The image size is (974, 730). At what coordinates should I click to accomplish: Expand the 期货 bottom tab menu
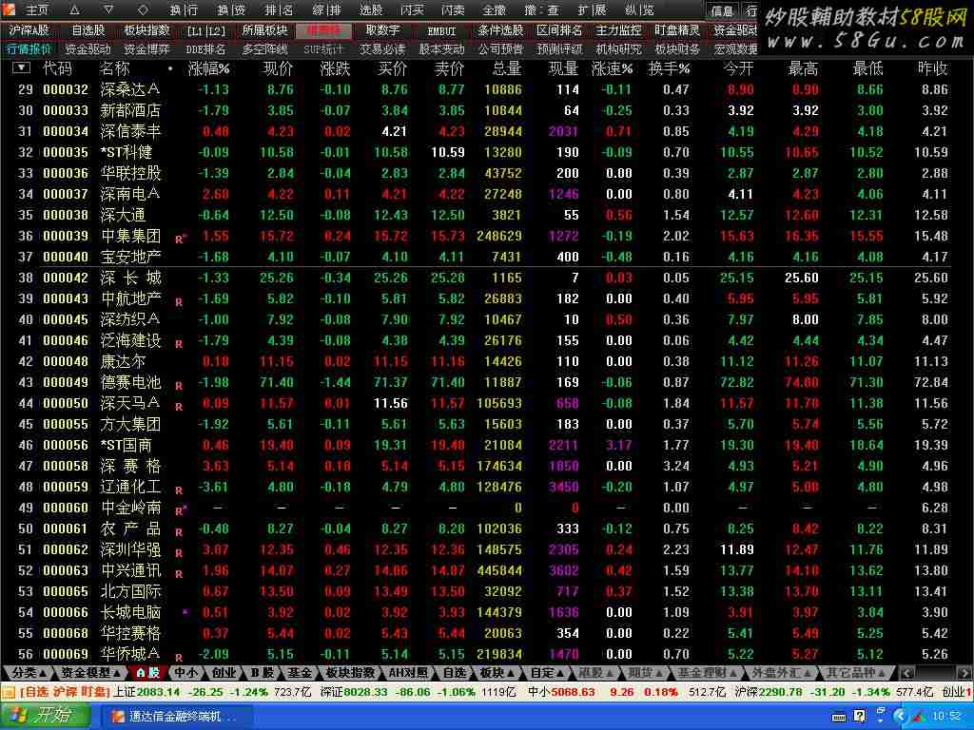pos(644,672)
